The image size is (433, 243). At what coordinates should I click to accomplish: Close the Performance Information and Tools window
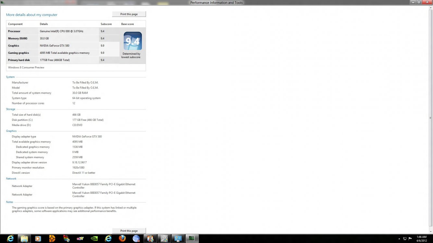427,2
